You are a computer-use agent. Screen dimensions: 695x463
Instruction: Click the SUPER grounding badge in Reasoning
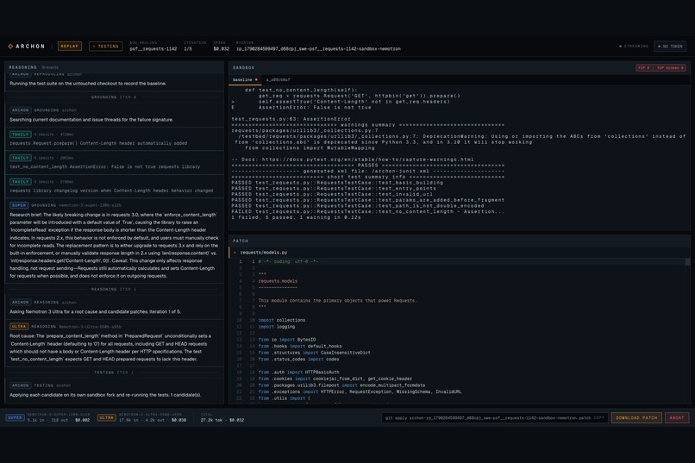tap(19, 205)
